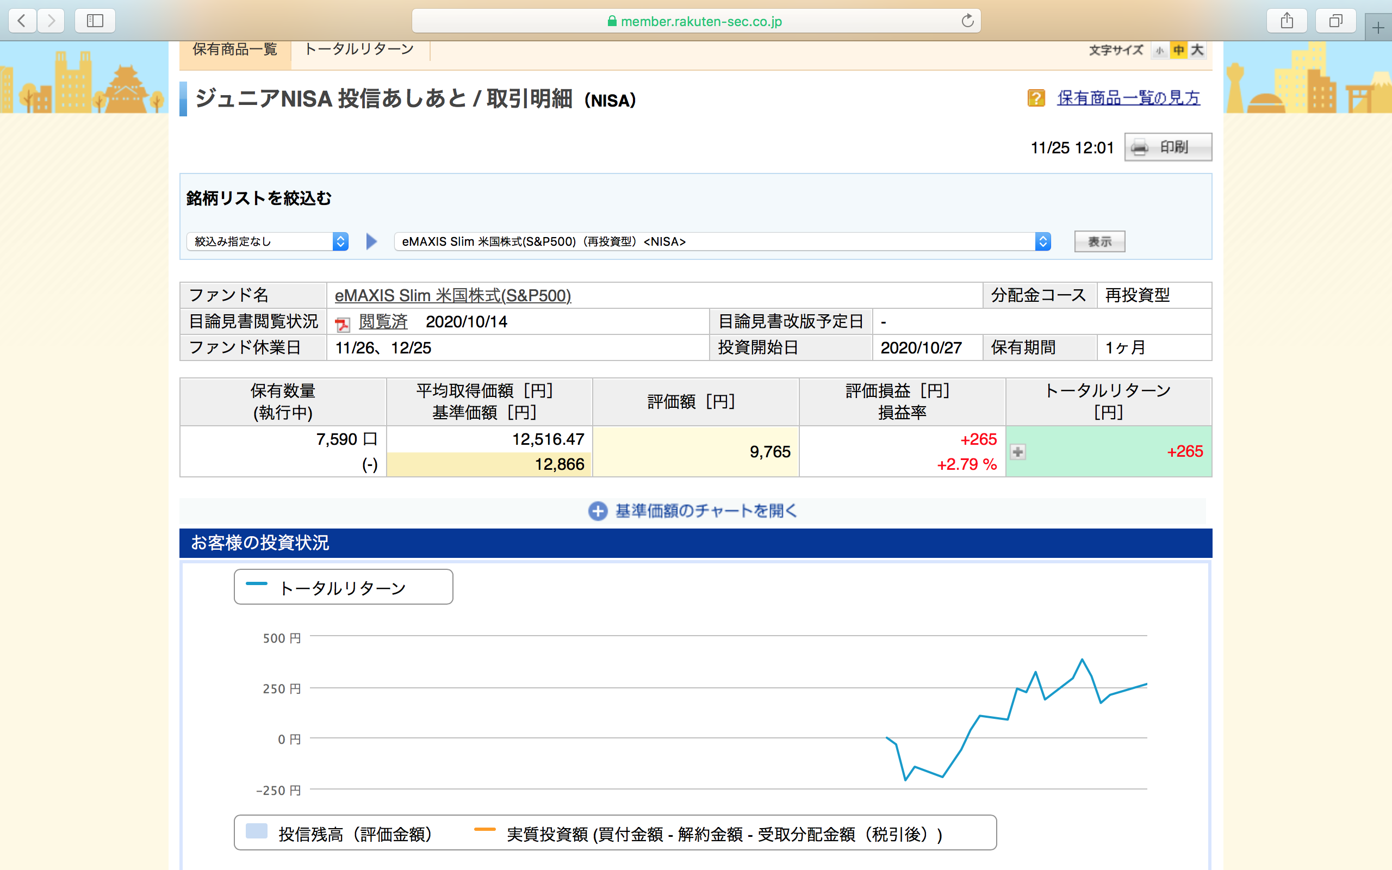
Task: Click the 印刷 print button
Action: [1167, 147]
